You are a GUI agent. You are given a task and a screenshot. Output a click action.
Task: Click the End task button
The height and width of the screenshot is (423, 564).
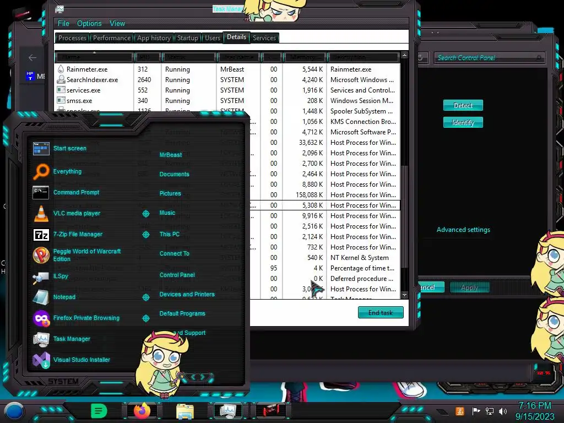click(x=381, y=313)
